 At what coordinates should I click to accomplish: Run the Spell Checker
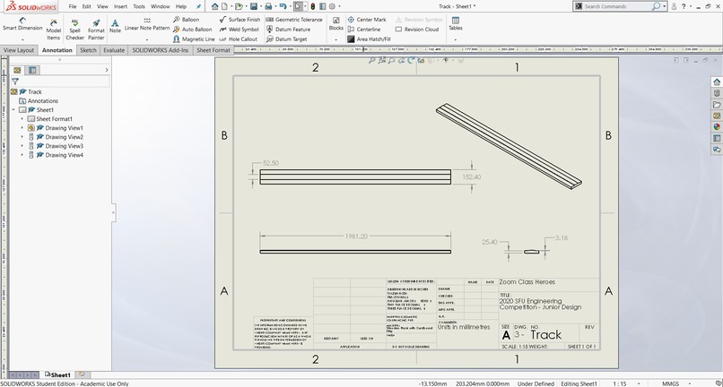74,30
